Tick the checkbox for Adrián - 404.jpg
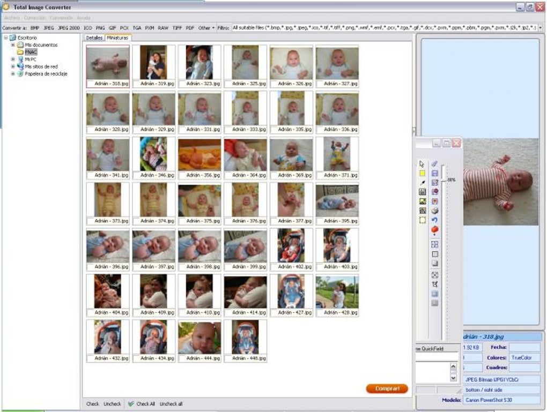547x412 pixels. [x=90, y=313]
